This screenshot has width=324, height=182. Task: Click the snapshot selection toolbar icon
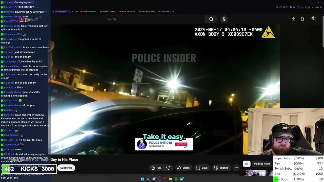(287, 7)
